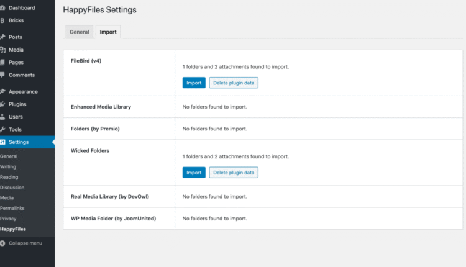Open HappyFiles settings submenu link
466x267 pixels.
13,229
